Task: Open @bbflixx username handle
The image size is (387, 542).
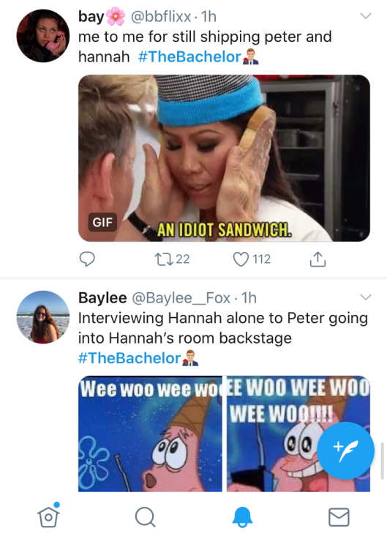Action: (x=160, y=17)
